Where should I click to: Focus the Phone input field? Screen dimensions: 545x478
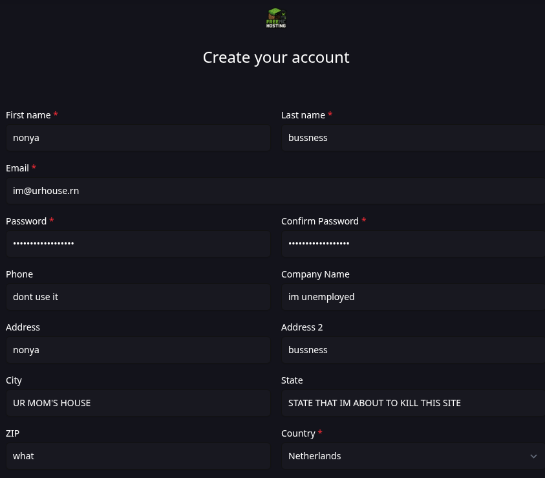138,297
